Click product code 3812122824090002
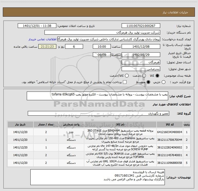The height and width of the screenshot is (191, 198). 170,147
